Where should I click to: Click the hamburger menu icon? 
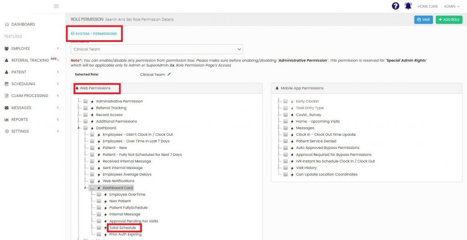pos(56,6)
